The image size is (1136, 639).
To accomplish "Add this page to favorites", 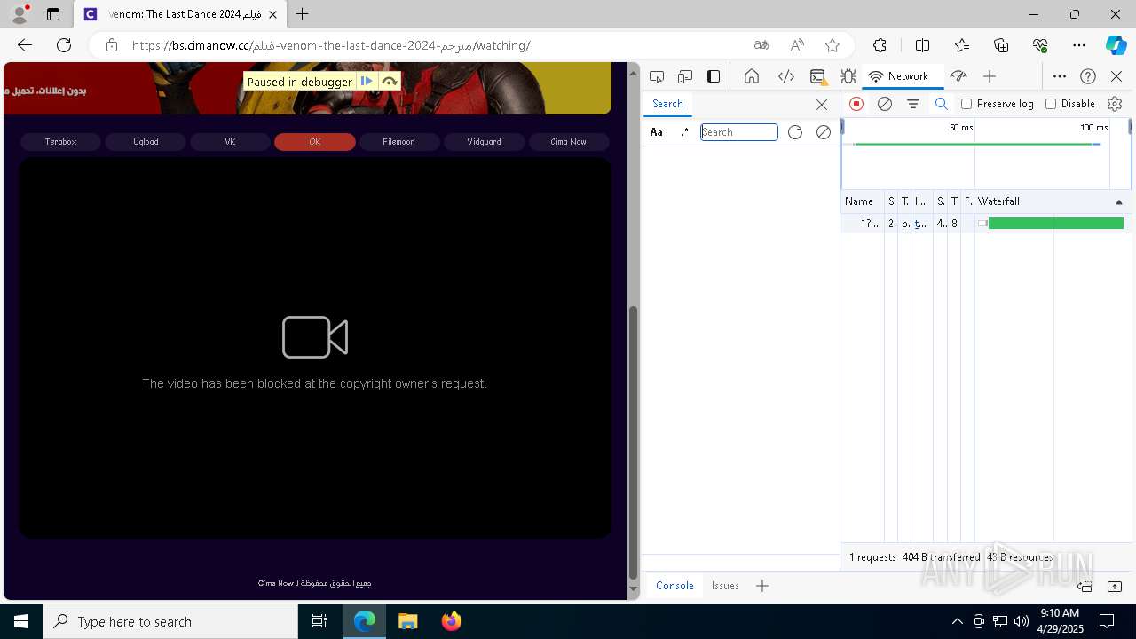I will coord(832,45).
